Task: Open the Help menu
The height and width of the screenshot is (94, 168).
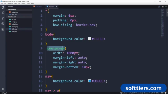Action: click(x=33, y=4)
